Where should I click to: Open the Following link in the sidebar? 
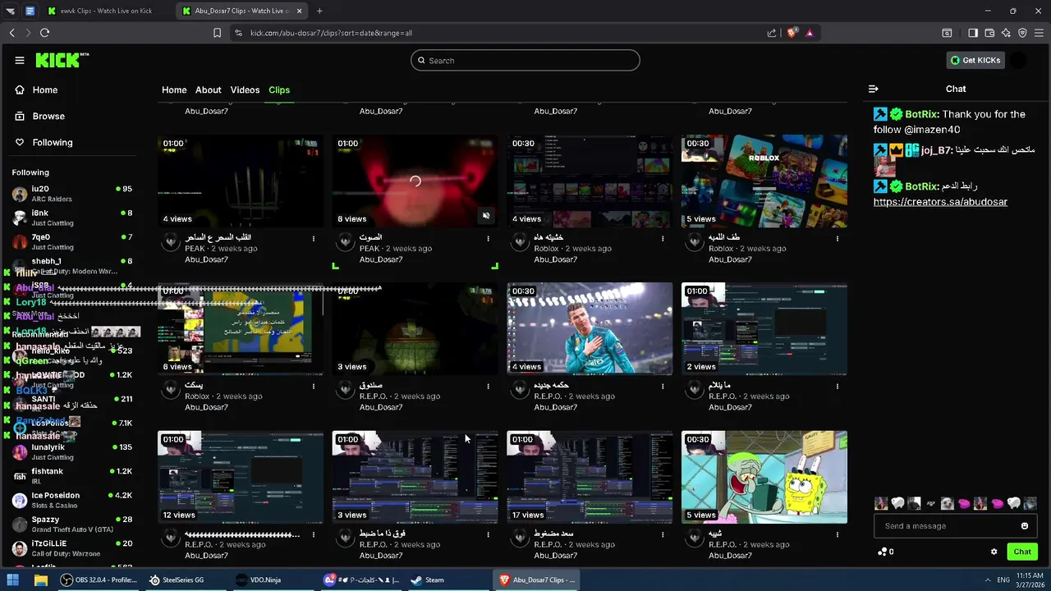53,142
